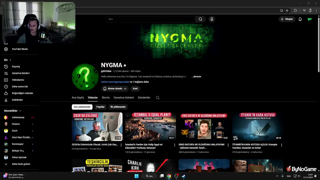Focus the Ara search input field
Screen dimensions: 320x180
150,19
